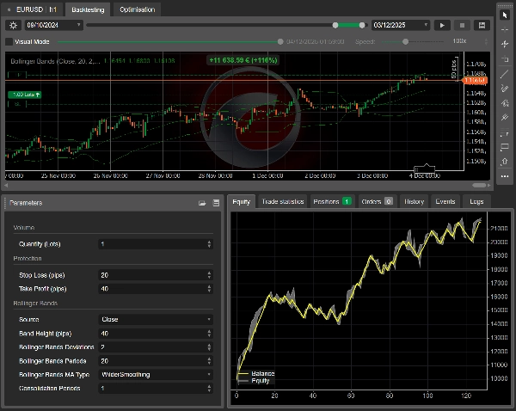The height and width of the screenshot is (411, 516).
Task: Click chart scroll left arrow
Action: (6, 186)
